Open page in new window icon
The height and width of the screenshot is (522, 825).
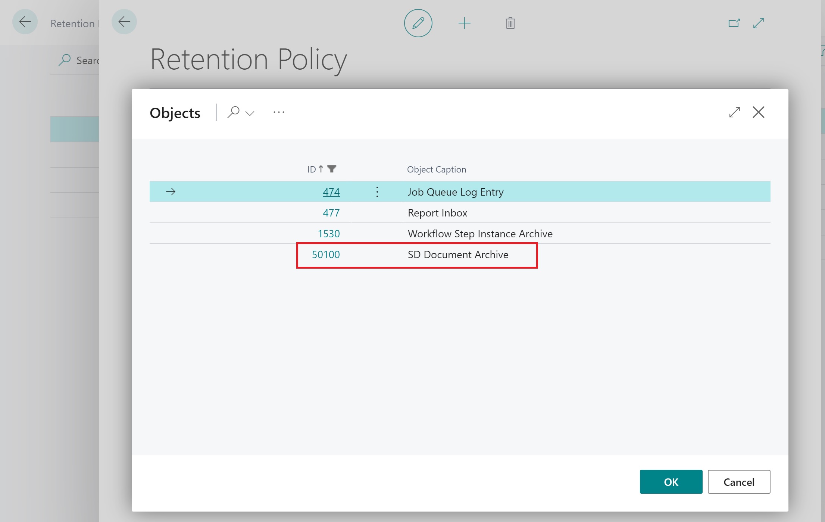[734, 23]
